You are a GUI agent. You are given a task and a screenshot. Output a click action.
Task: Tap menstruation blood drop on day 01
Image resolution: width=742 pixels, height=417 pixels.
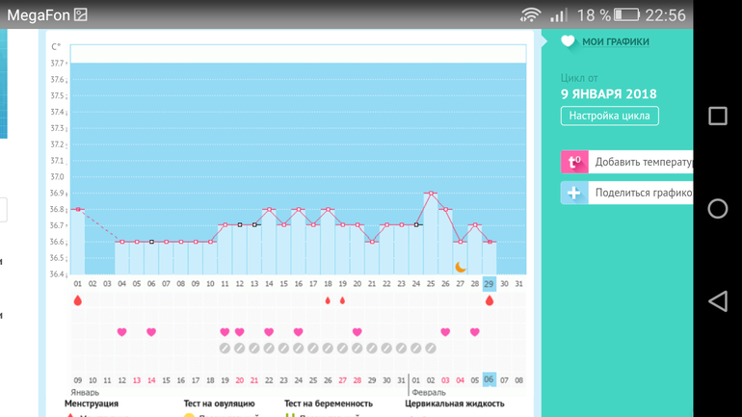pyautogui.click(x=78, y=300)
